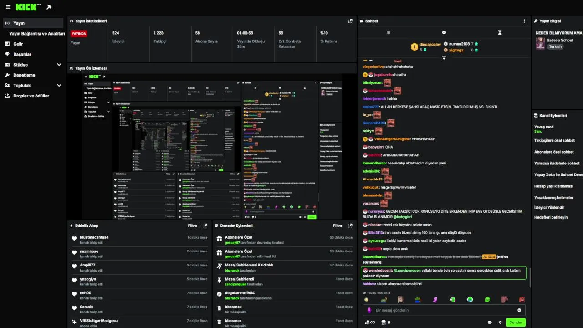This screenshot has height=328, width=583.
Task: Open Filtre in Denetim Eylemleri panel
Action: pos(338,225)
